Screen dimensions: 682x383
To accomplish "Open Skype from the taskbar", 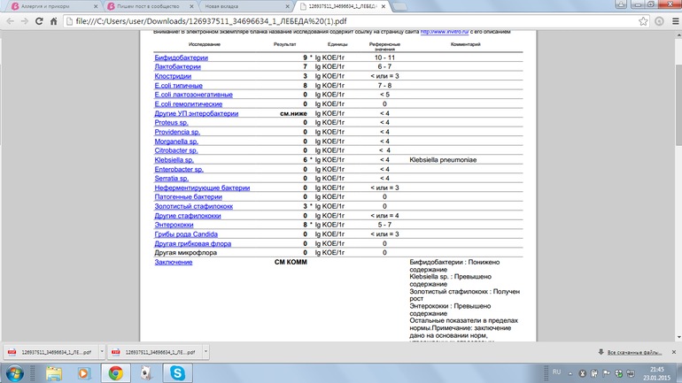I will click(178, 373).
